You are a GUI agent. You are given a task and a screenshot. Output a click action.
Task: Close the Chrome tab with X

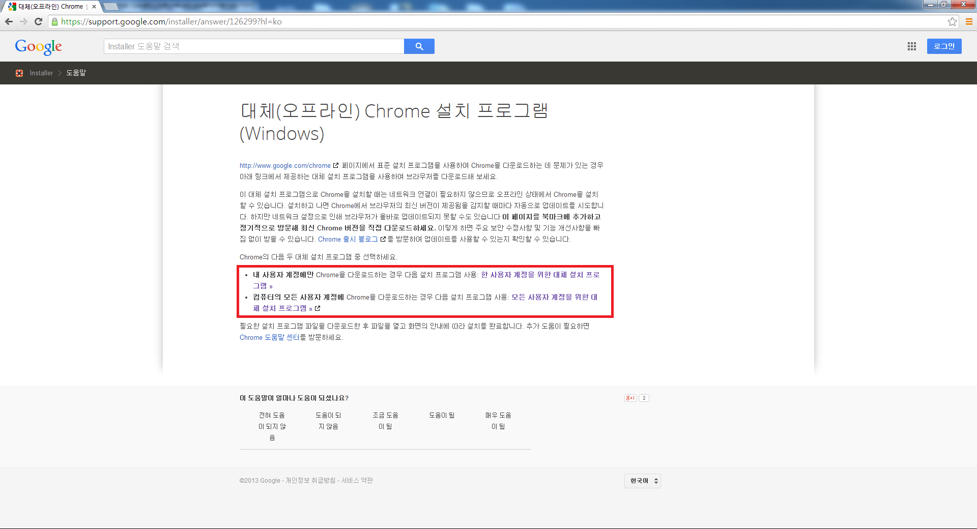click(x=94, y=7)
